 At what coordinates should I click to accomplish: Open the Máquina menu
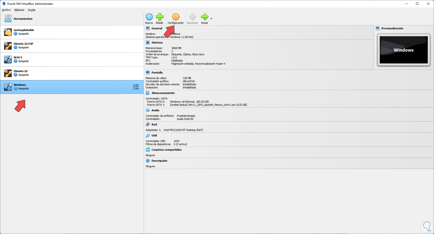click(19, 10)
